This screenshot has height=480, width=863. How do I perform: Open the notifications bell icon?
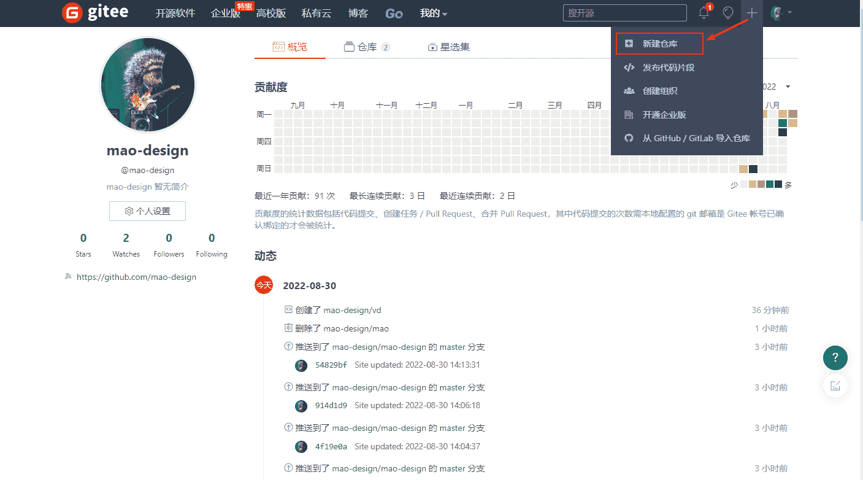704,13
